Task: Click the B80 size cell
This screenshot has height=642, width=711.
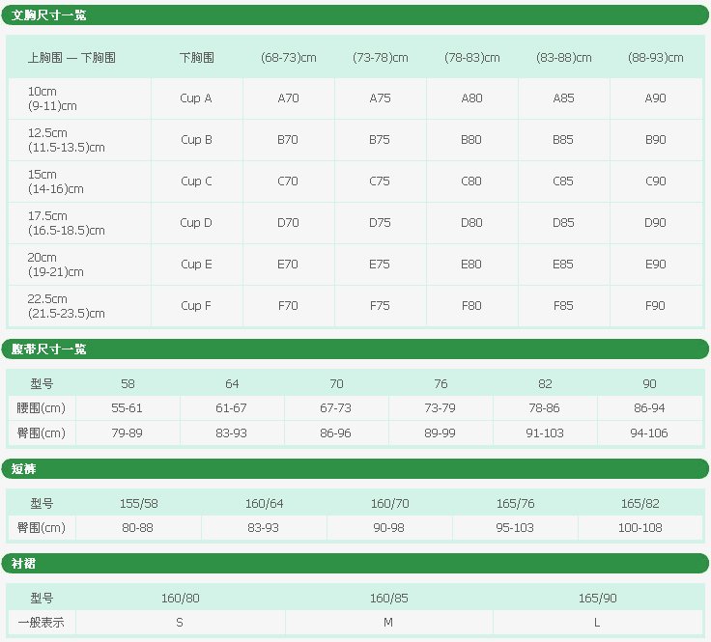Action: [471, 140]
